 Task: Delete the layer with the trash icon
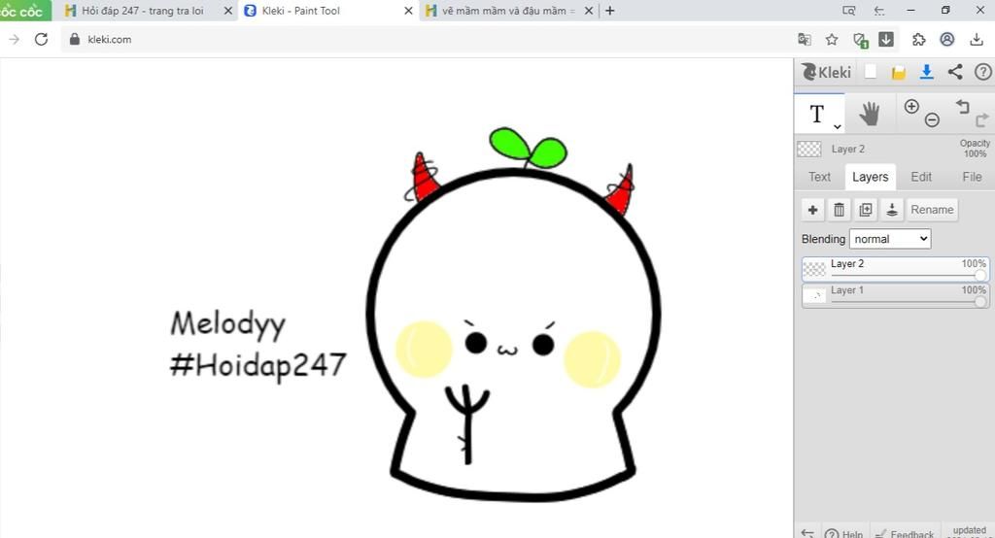pyautogui.click(x=839, y=210)
